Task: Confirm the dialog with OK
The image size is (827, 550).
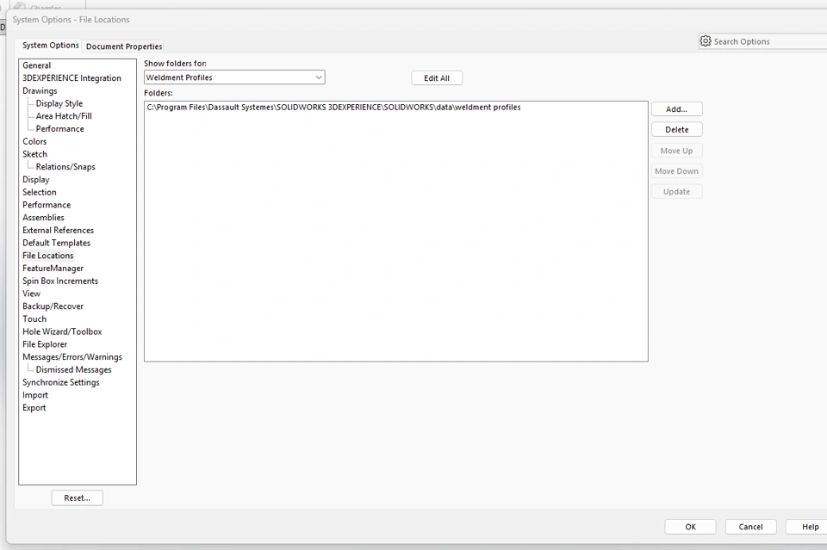Action: pyautogui.click(x=690, y=527)
